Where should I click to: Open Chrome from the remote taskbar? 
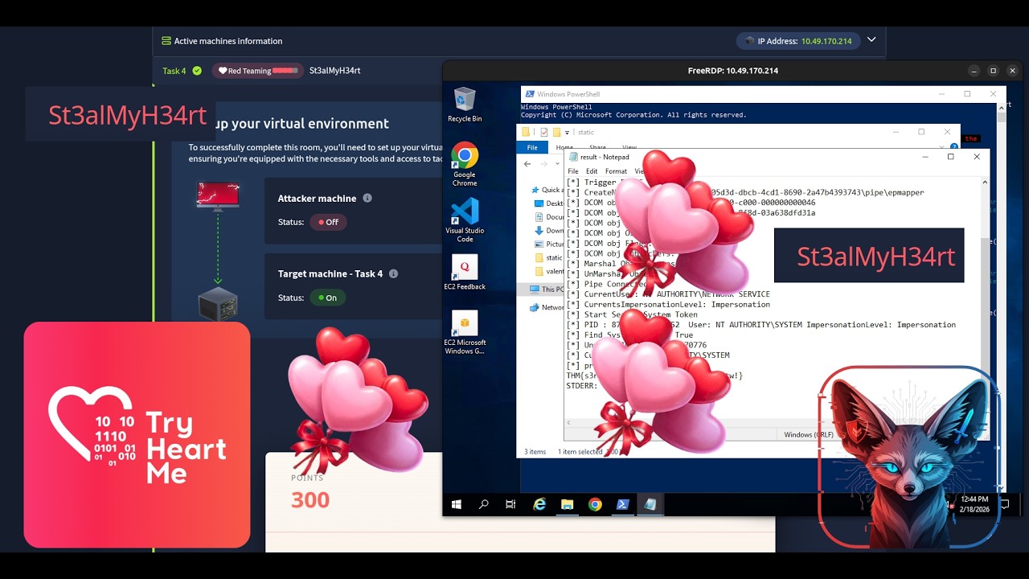(595, 504)
